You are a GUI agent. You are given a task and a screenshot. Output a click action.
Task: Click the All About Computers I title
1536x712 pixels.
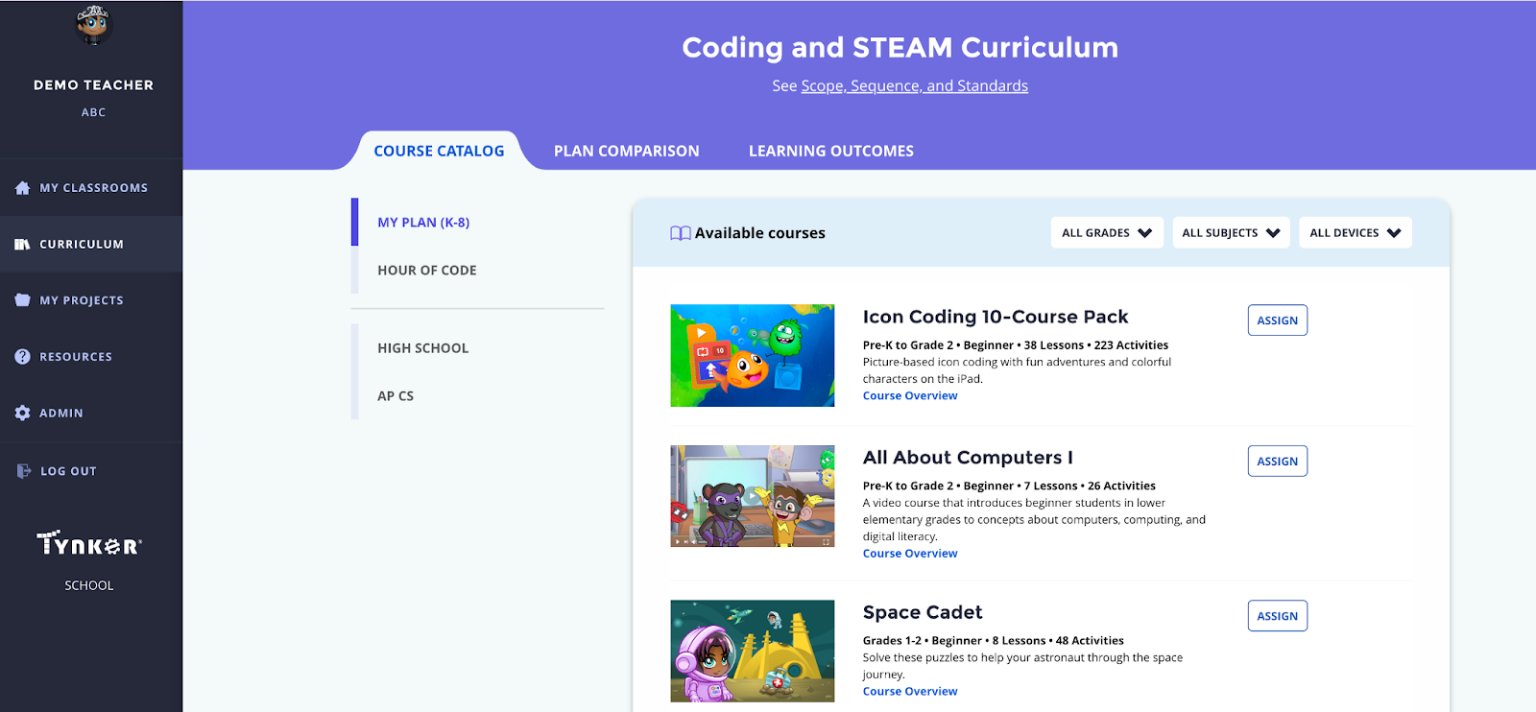968,458
